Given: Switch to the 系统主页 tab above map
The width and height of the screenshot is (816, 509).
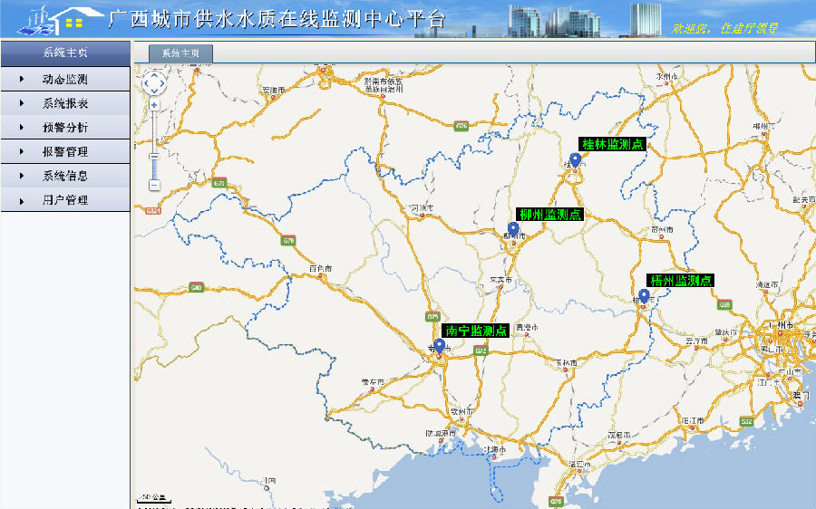Looking at the screenshot, I should tap(180, 53).
